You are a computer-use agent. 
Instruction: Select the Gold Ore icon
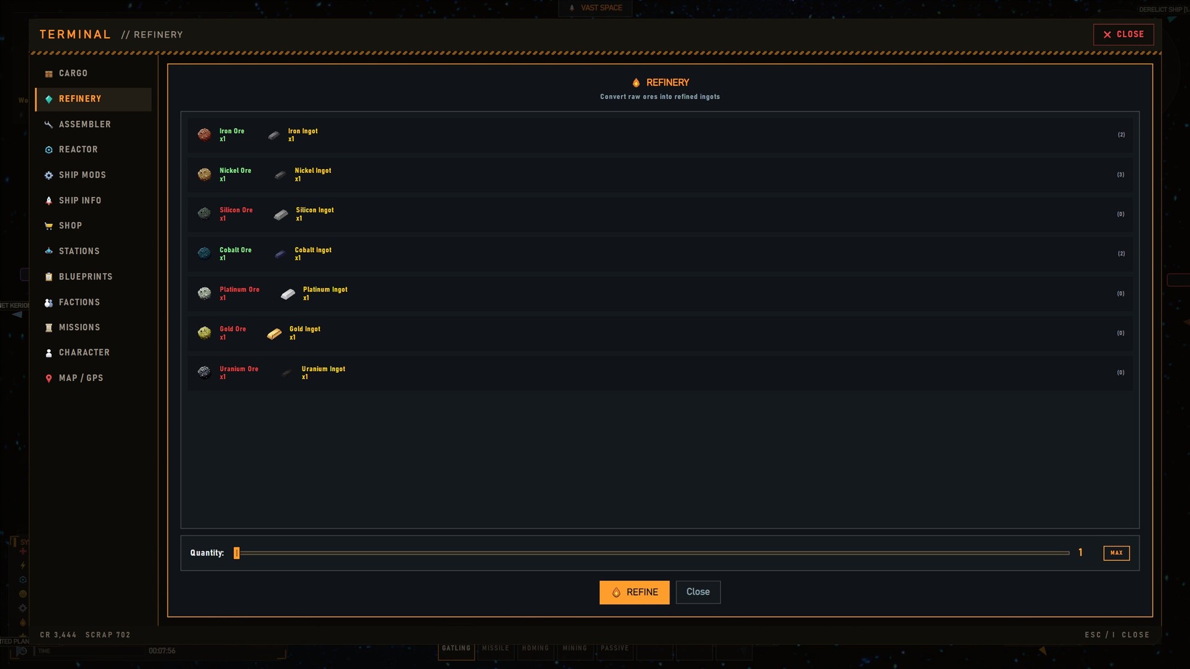pos(204,333)
